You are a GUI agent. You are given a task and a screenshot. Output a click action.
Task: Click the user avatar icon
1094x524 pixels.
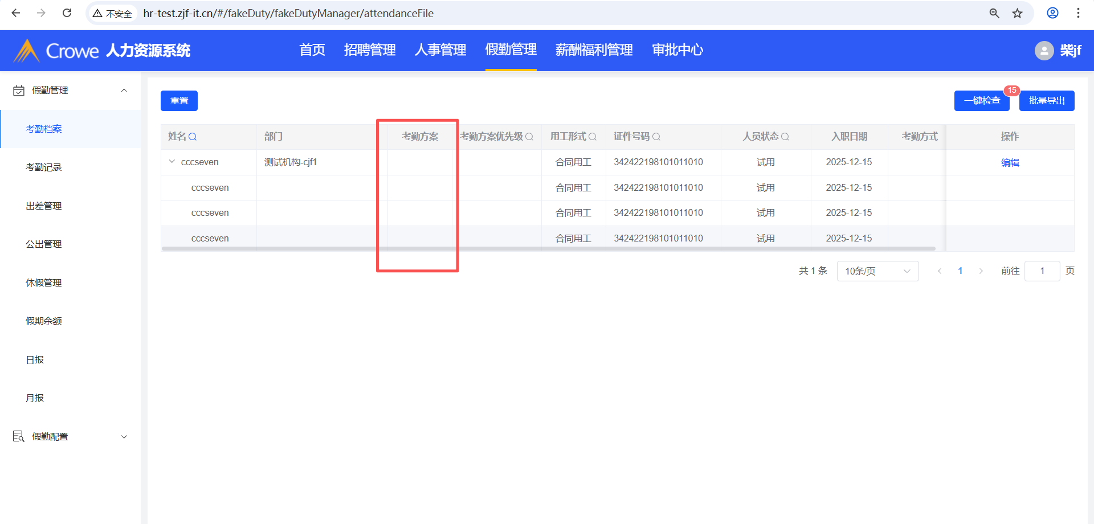(1044, 51)
